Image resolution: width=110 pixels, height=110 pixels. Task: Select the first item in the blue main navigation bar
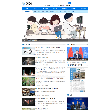(x=27, y=9)
